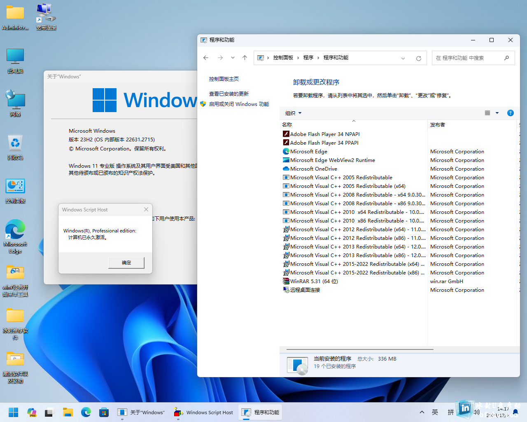Image resolution: width=527 pixels, height=422 pixels.
Task: Open File Explorer from the taskbar
Action: click(68, 412)
